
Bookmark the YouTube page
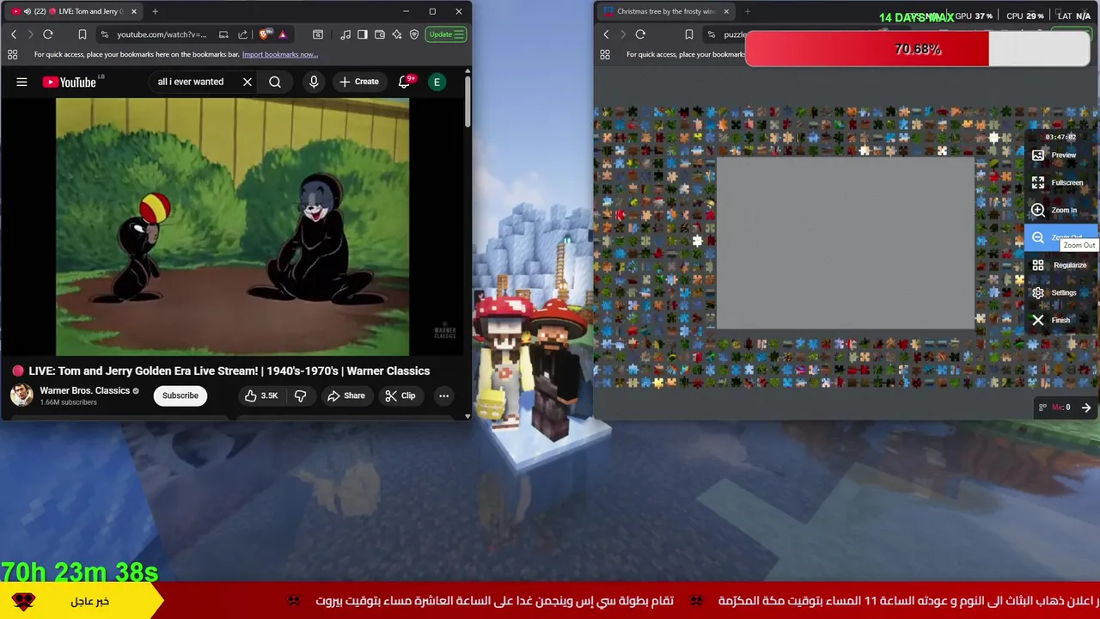pos(82,34)
